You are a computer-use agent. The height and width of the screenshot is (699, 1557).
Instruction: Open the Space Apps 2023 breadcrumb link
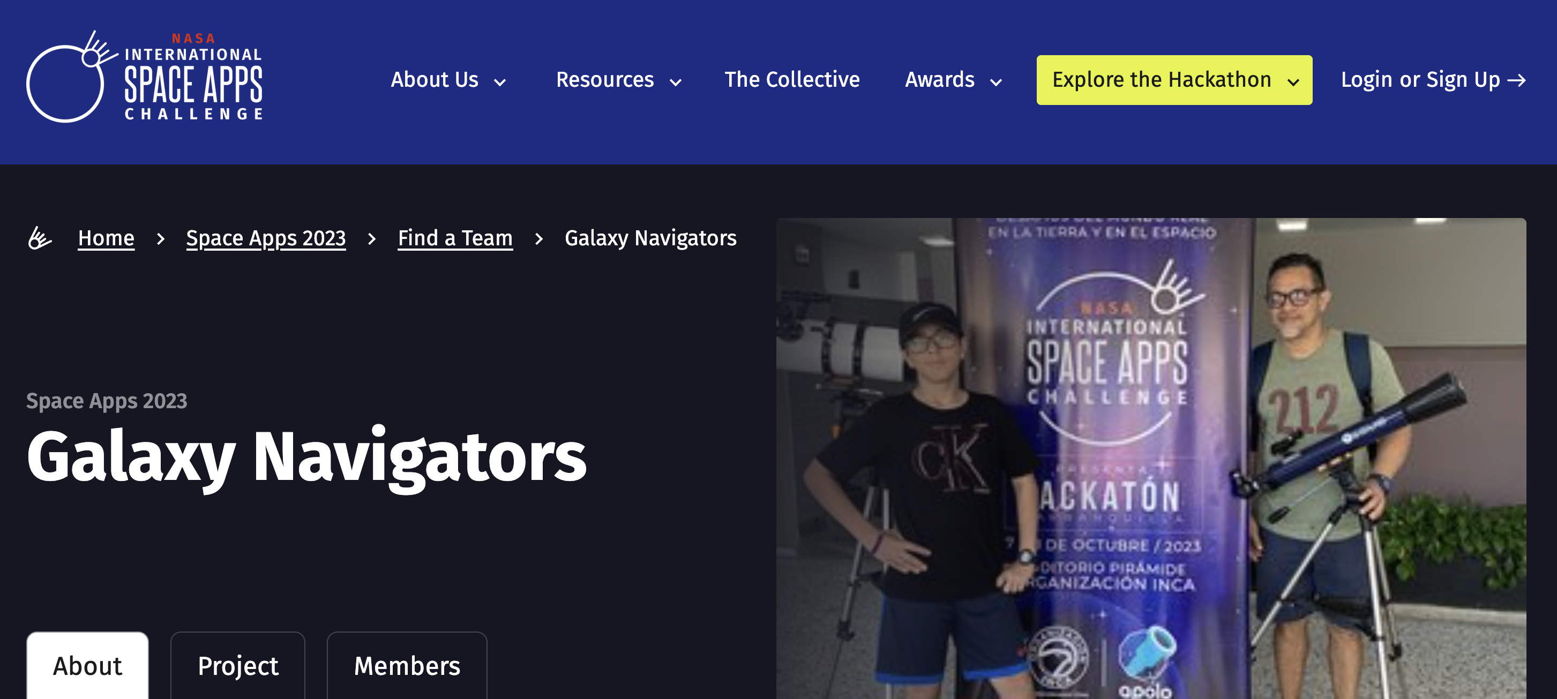coord(266,238)
